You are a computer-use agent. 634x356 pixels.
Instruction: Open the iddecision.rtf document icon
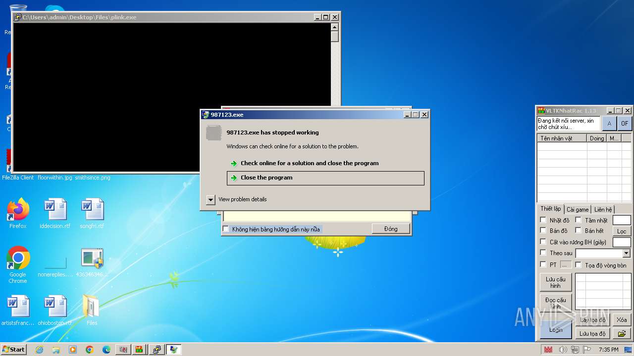point(55,213)
